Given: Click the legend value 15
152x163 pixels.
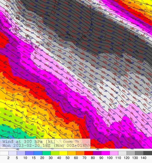Looking at the screenshot, I should click(34, 158).
